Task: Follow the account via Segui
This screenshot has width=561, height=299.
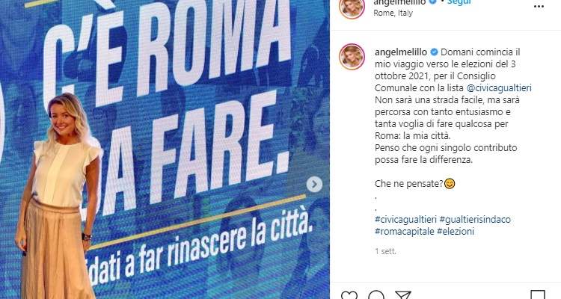Action: coord(459,2)
